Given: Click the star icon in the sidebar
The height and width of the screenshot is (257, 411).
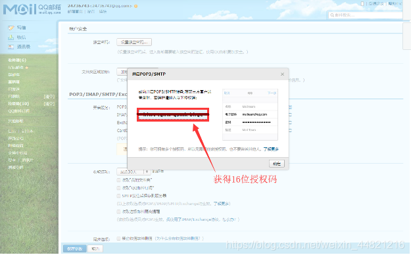Looking at the screenshot, I should pyautogui.click(x=27, y=68).
